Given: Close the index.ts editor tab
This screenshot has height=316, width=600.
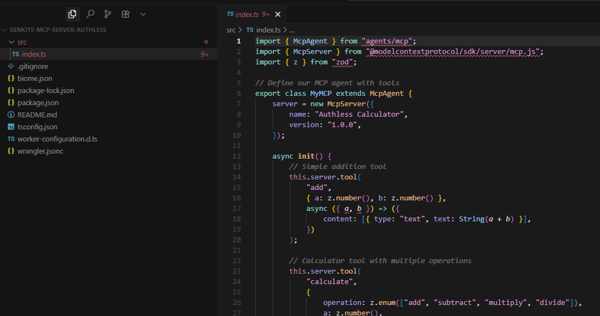Looking at the screenshot, I should [x=277, y=15].
